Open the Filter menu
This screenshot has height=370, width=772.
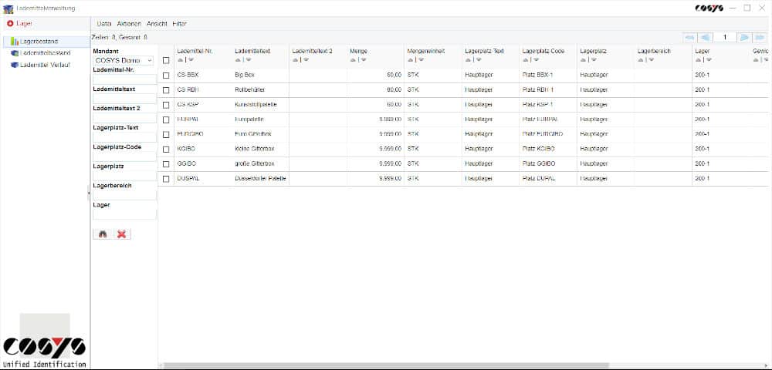[179, 24]
